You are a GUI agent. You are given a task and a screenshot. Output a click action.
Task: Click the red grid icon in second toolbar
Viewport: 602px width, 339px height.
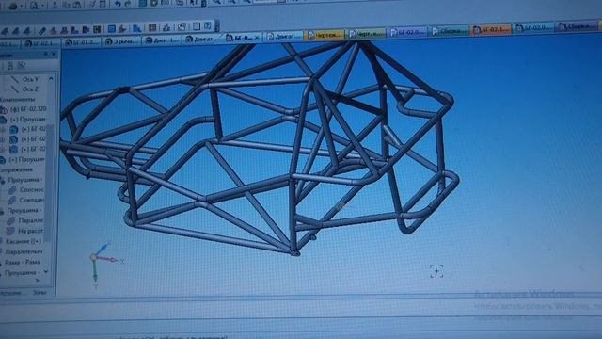152,27
